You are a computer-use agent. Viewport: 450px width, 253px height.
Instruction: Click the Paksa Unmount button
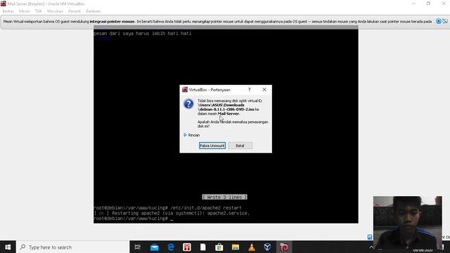point(212,145)
